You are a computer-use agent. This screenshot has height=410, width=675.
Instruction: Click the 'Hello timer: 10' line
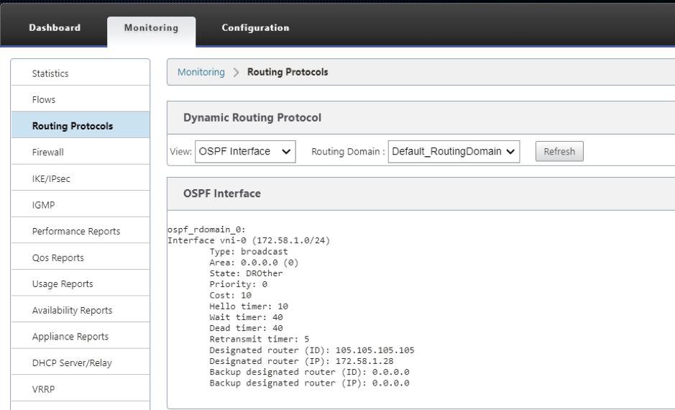click(x=249, y=306)
